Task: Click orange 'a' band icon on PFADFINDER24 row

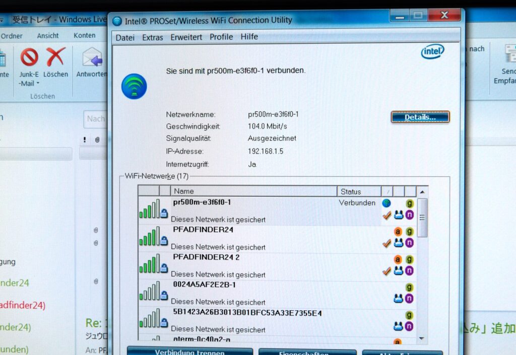Action: click(x=398, y=232)
